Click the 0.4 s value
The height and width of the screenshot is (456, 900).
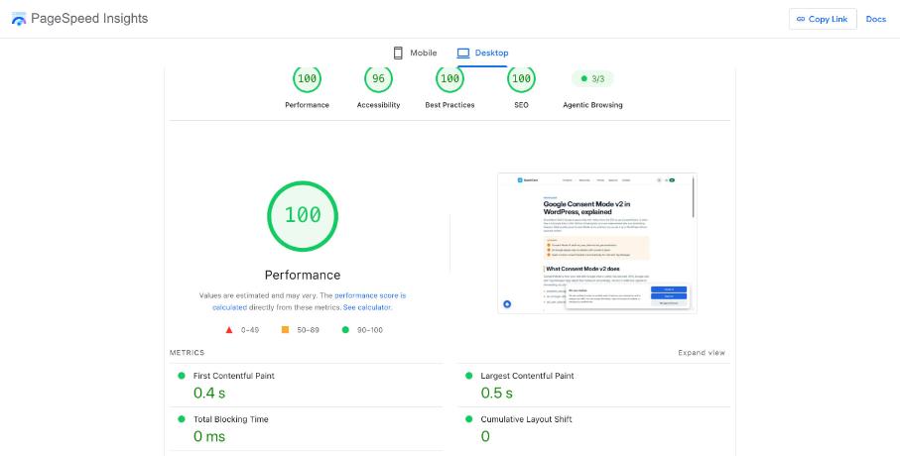pos(209,393)
